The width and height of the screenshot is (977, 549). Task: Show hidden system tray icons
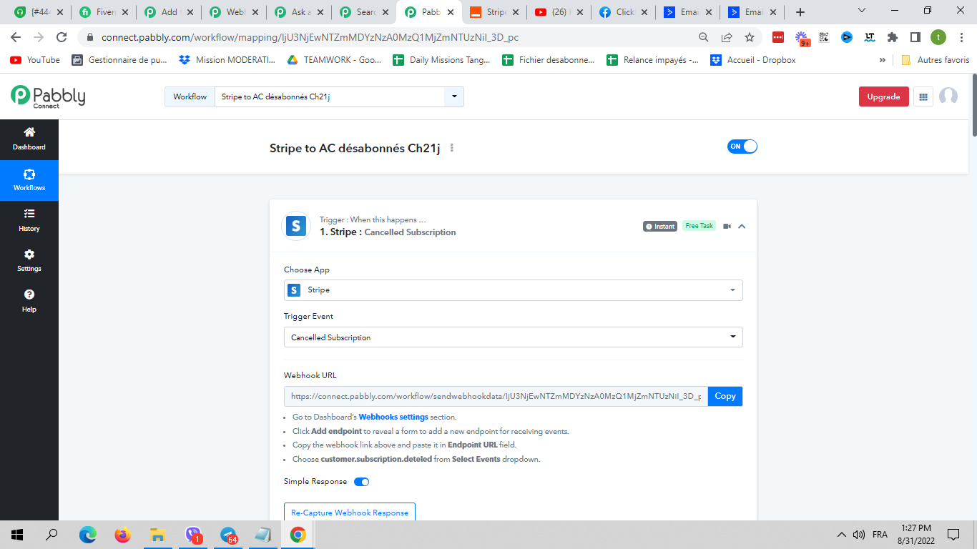(x=842, y=535)
